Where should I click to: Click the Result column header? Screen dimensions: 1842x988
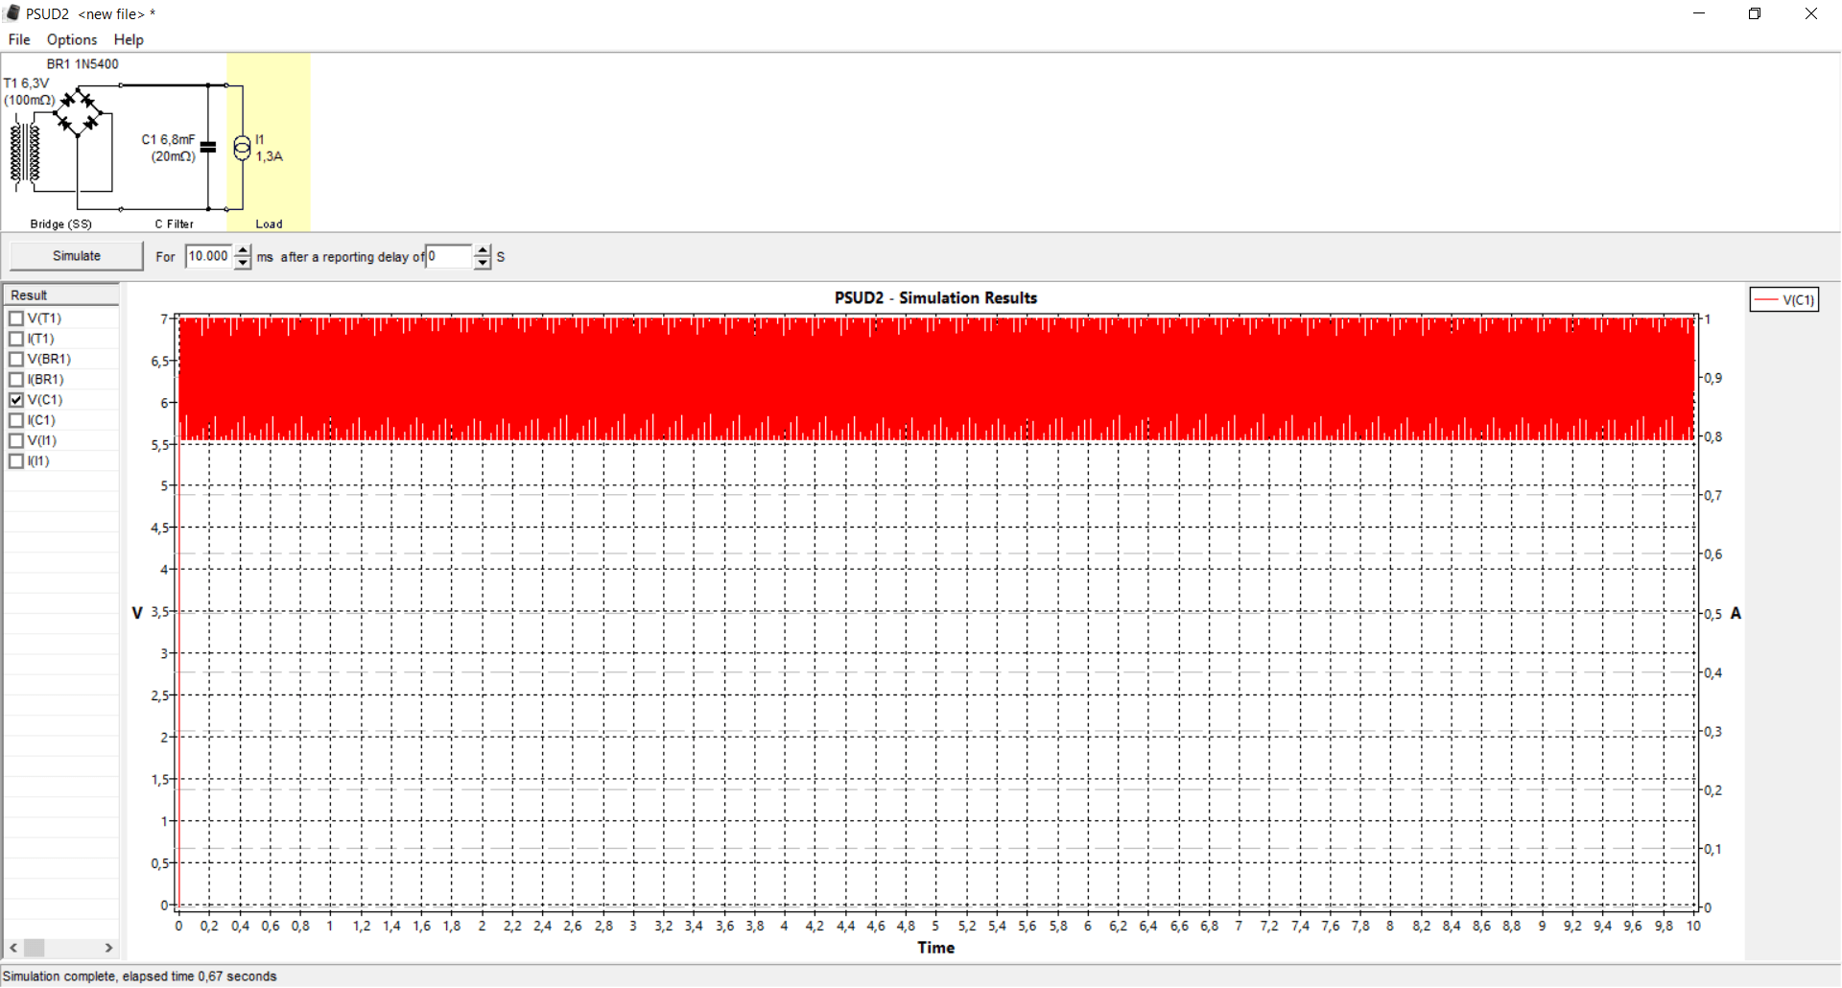click(61, 294)
